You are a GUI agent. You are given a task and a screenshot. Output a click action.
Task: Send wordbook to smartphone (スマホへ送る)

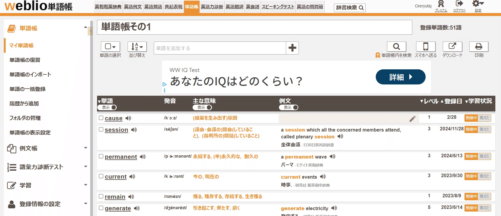(x=426, y=47)
